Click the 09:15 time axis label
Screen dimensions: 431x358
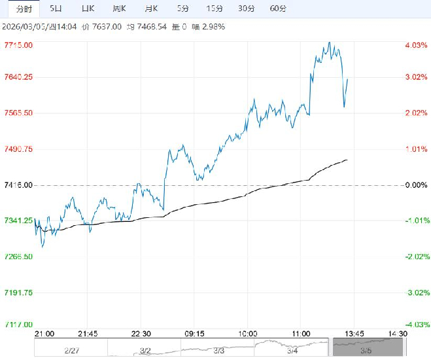click(x=195, y=333)
